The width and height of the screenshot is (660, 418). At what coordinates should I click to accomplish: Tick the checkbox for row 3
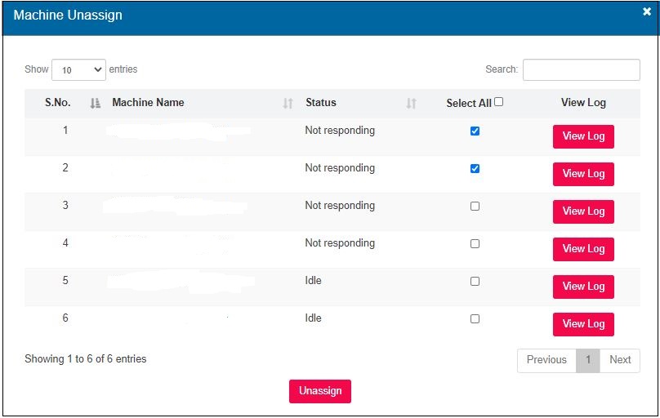click(475, 206)
